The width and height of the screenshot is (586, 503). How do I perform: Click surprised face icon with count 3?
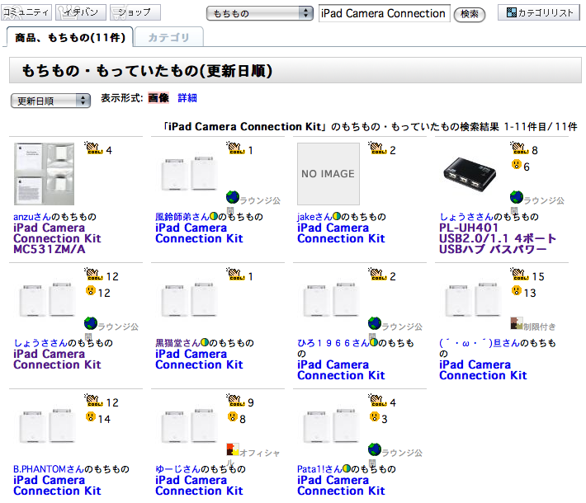pos(375,416)
